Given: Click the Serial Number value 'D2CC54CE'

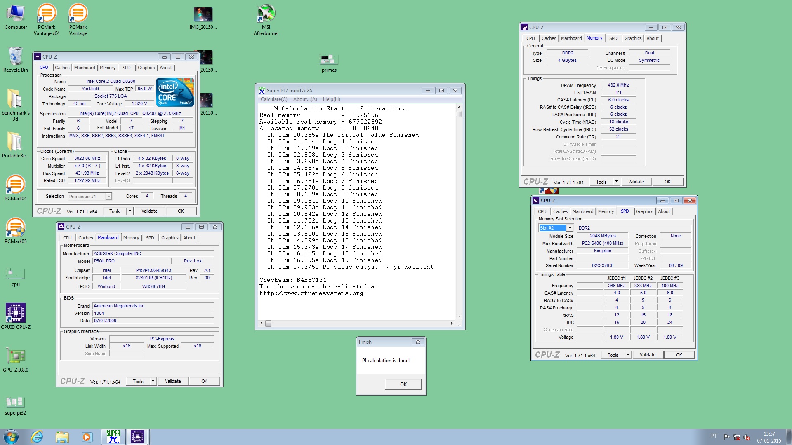Looking at the screenshot, I should (x=602, y=266).
